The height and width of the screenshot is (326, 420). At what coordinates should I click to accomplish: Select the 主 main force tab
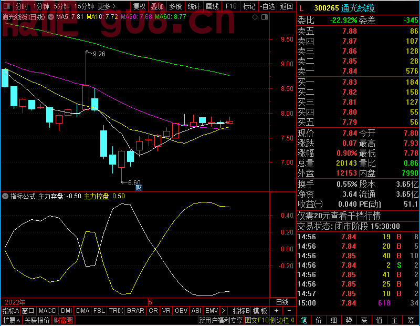pyautogui.click(x=395, y=320)
